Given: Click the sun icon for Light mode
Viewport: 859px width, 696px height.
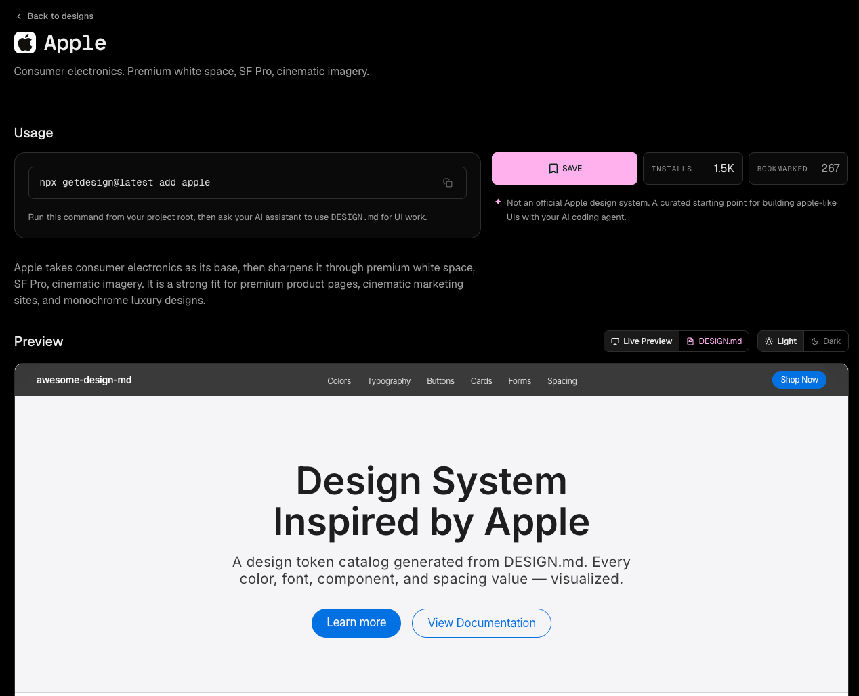Looking at the screenshot, I should point(769,341).
